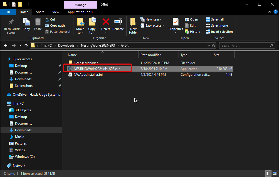Click the blue Help icon

[x=275, y=12]
